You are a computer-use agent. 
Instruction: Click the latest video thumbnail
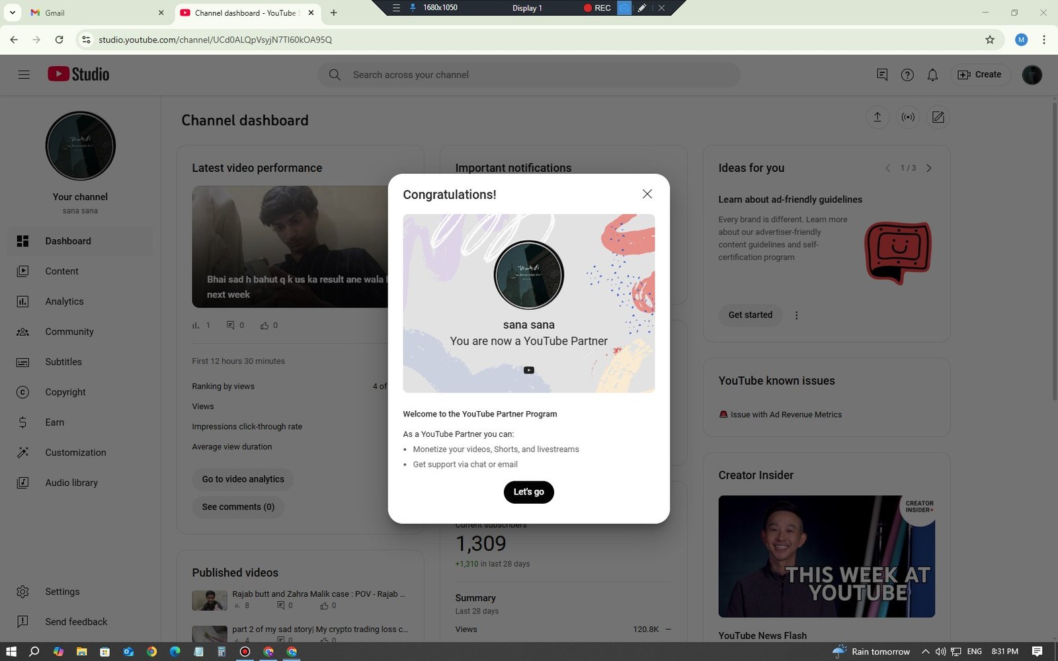coord(290,247)
